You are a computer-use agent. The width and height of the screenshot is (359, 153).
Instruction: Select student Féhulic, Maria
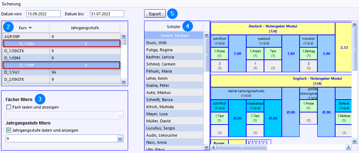coord(174,71)
